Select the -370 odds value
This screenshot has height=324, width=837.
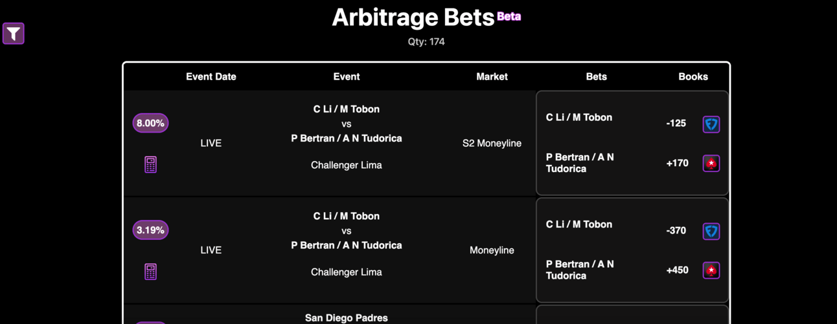676,230
